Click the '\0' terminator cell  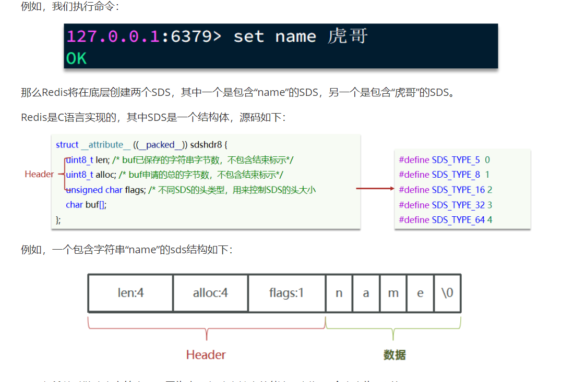click(447, 293)
